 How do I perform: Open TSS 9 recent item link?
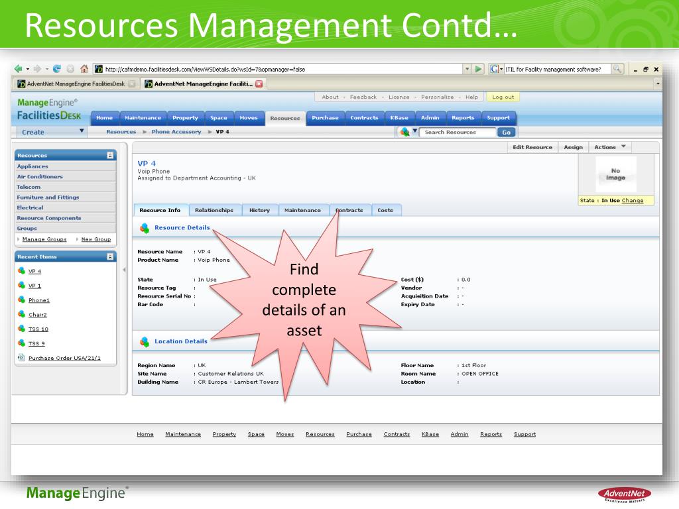point(36,344)
